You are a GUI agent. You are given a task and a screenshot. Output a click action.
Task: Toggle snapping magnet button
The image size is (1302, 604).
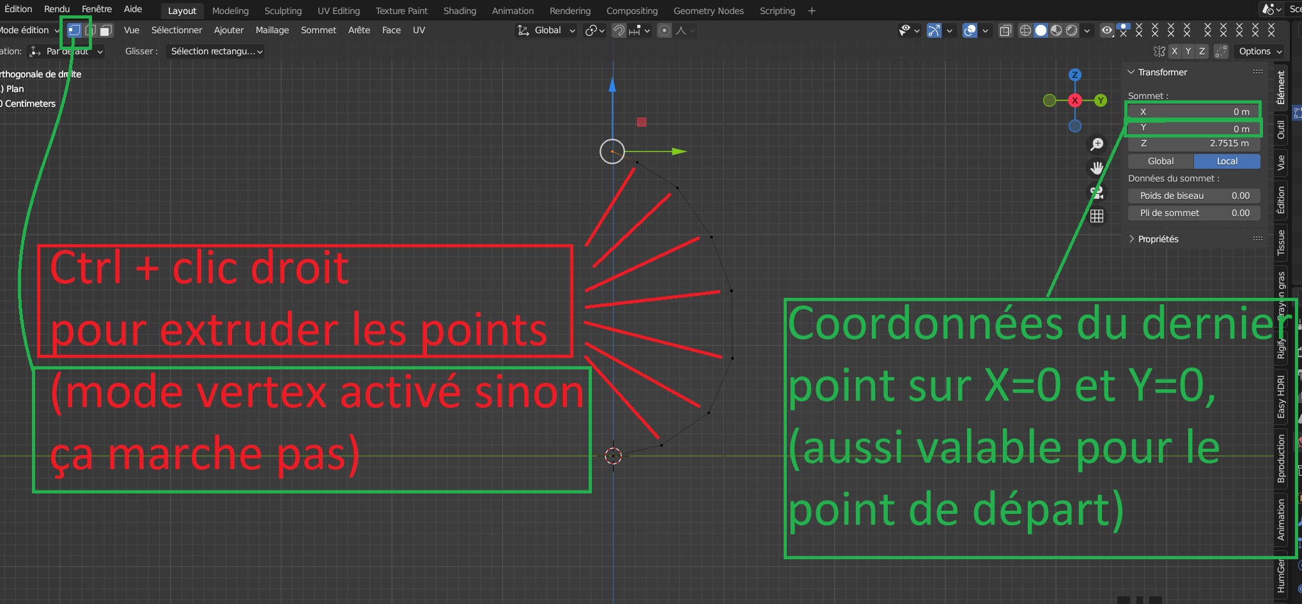(618, 30)
